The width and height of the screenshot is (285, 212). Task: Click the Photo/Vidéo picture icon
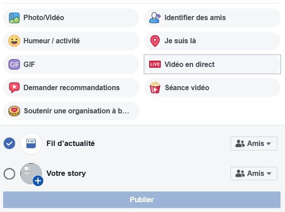coord(14,18)
